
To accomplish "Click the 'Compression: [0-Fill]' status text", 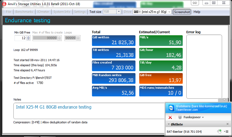I will (x=26, y=122).
